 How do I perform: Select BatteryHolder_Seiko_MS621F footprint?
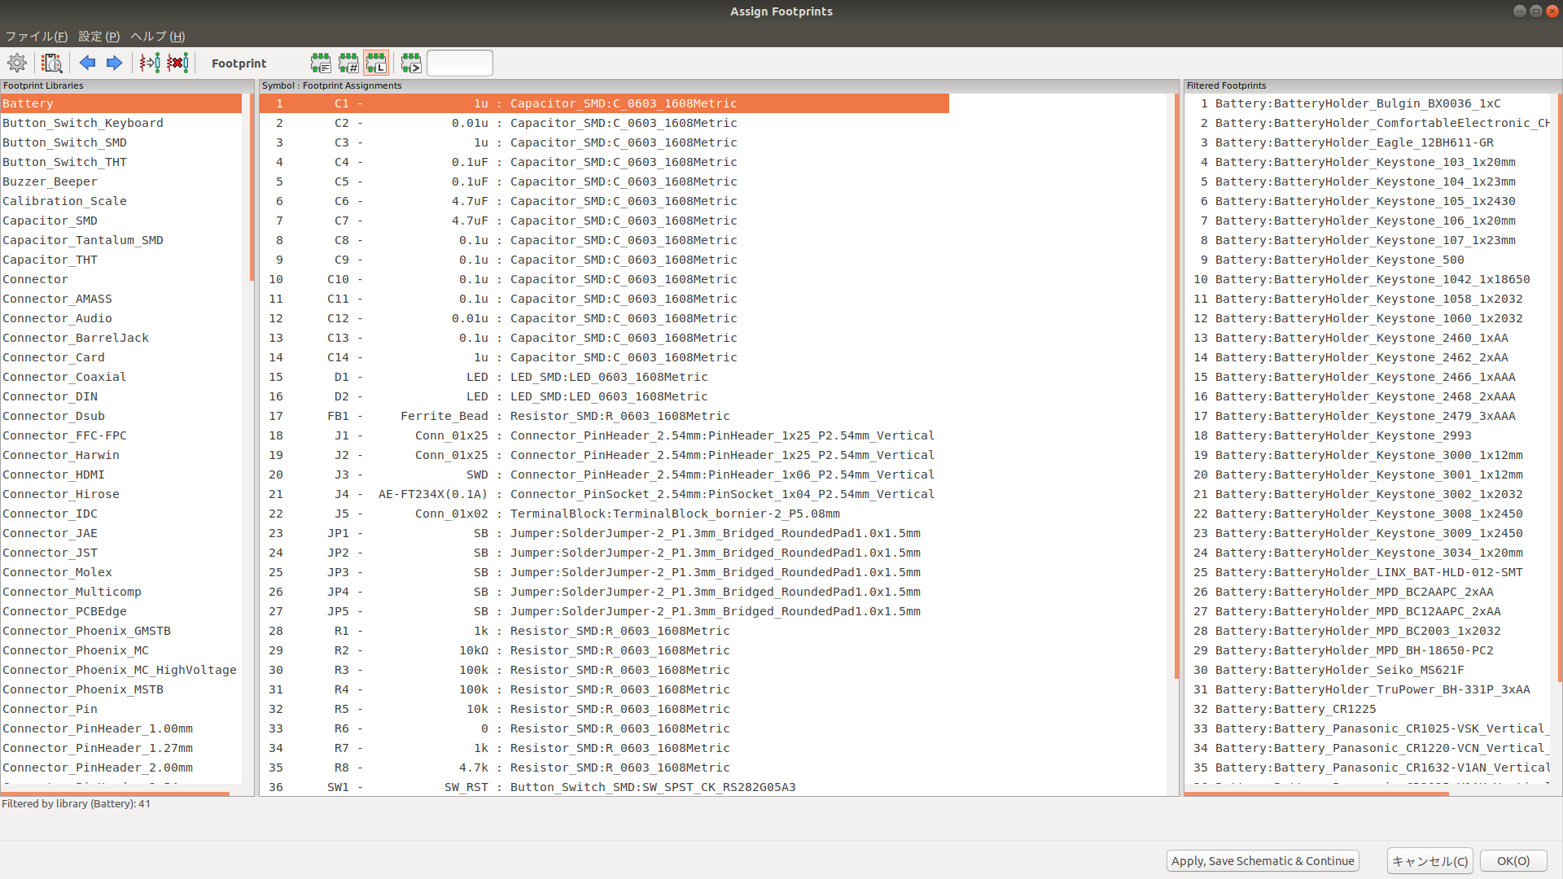(1368, 670)
